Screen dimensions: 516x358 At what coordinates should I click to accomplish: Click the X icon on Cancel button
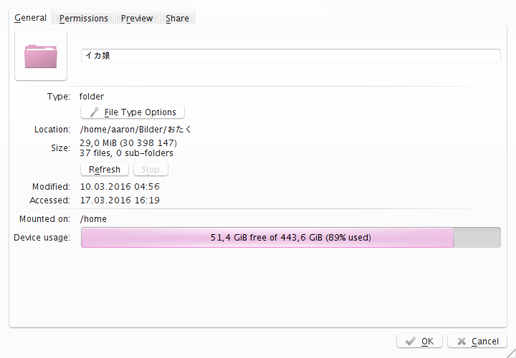point(462,342)
